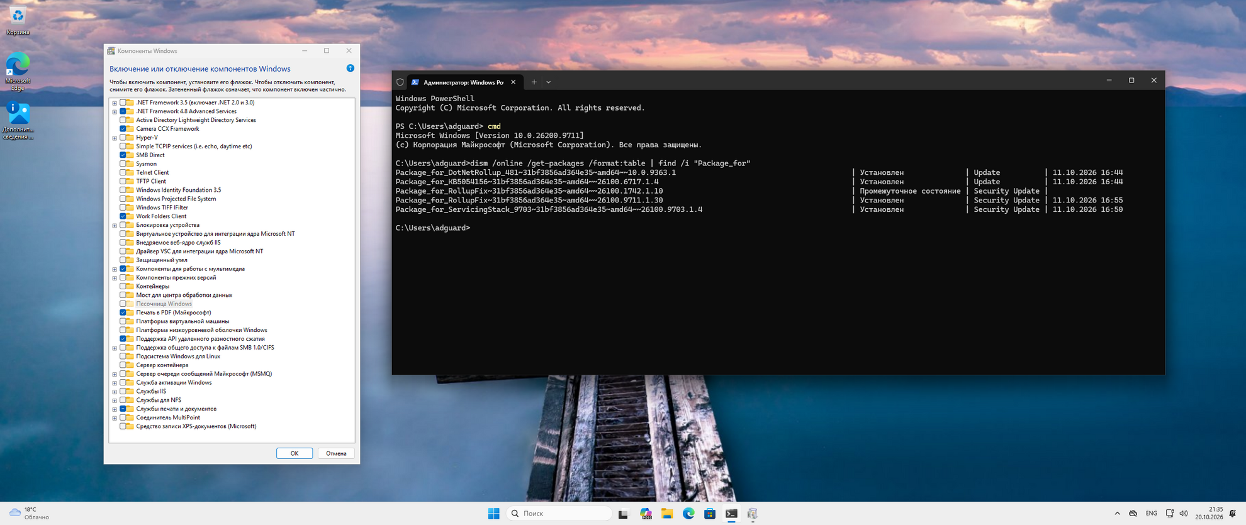Uncheck SMB Direct component
Screen dimensions: 1246x525
123,155
